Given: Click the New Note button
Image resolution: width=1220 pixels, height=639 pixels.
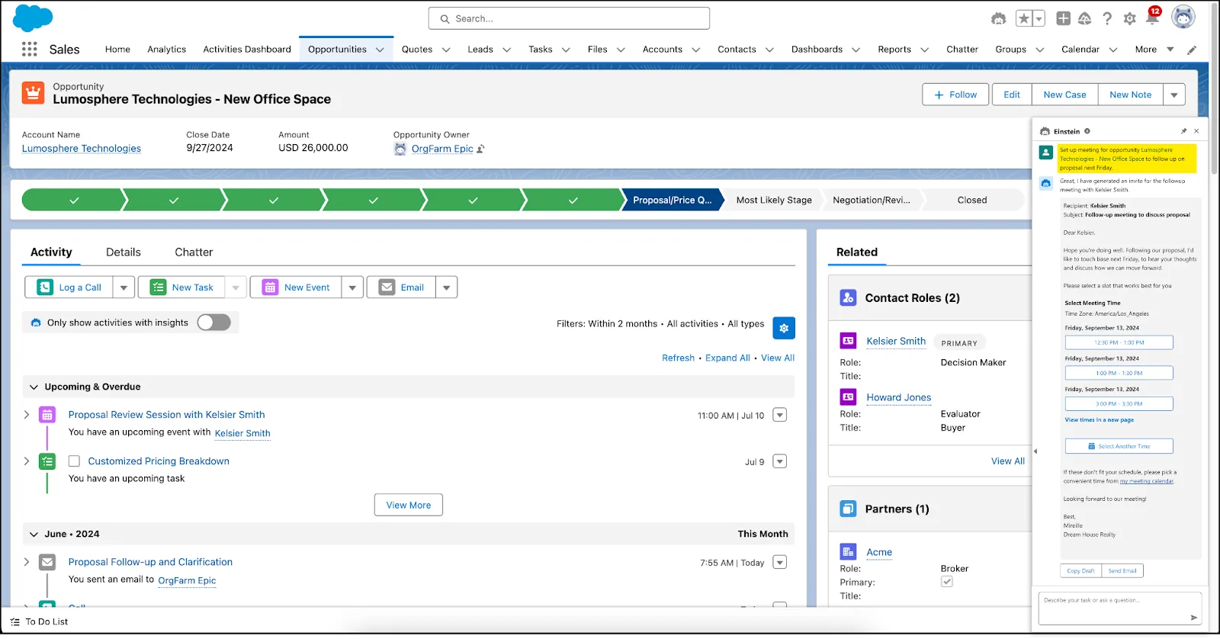Looking at the screenshot, I should click(1130, 95).
